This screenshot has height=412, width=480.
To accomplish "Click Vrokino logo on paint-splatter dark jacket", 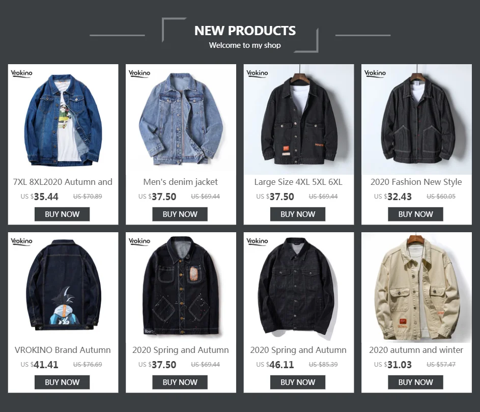I will [139, 241].
